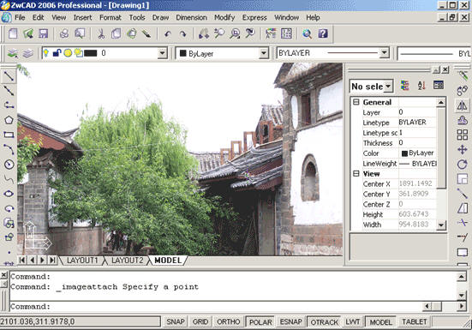472x330 pixels.
Task: Open the Help question mark icon
Action: pos(323,33)
